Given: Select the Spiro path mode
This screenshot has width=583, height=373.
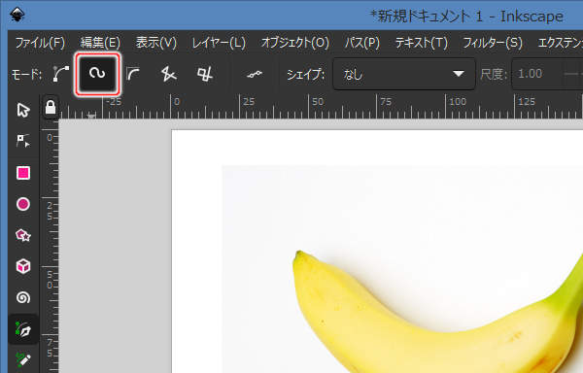Looking at the screenshot, I should pyautogui.click(x=97, y=74).
